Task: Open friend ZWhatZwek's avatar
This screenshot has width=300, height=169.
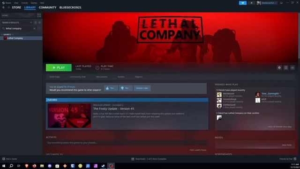Action: [219, 106]
